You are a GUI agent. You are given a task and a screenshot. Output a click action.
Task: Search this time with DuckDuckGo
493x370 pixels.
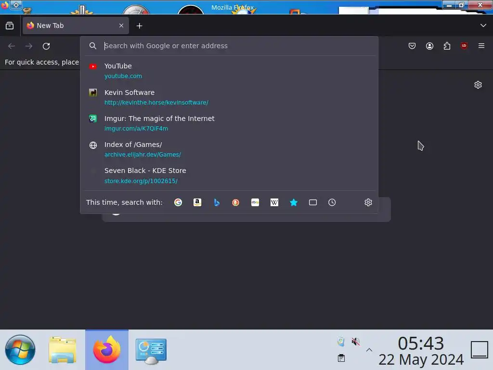coord(235,202)
